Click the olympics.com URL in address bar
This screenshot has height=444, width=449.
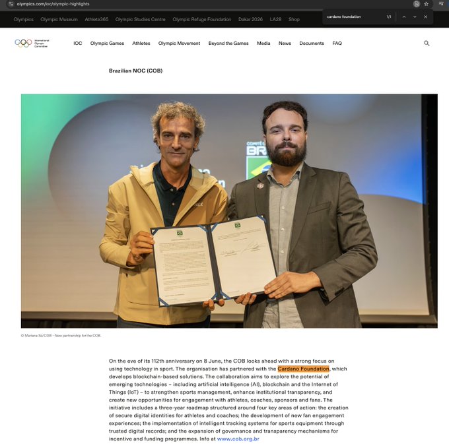coord(53,4)
